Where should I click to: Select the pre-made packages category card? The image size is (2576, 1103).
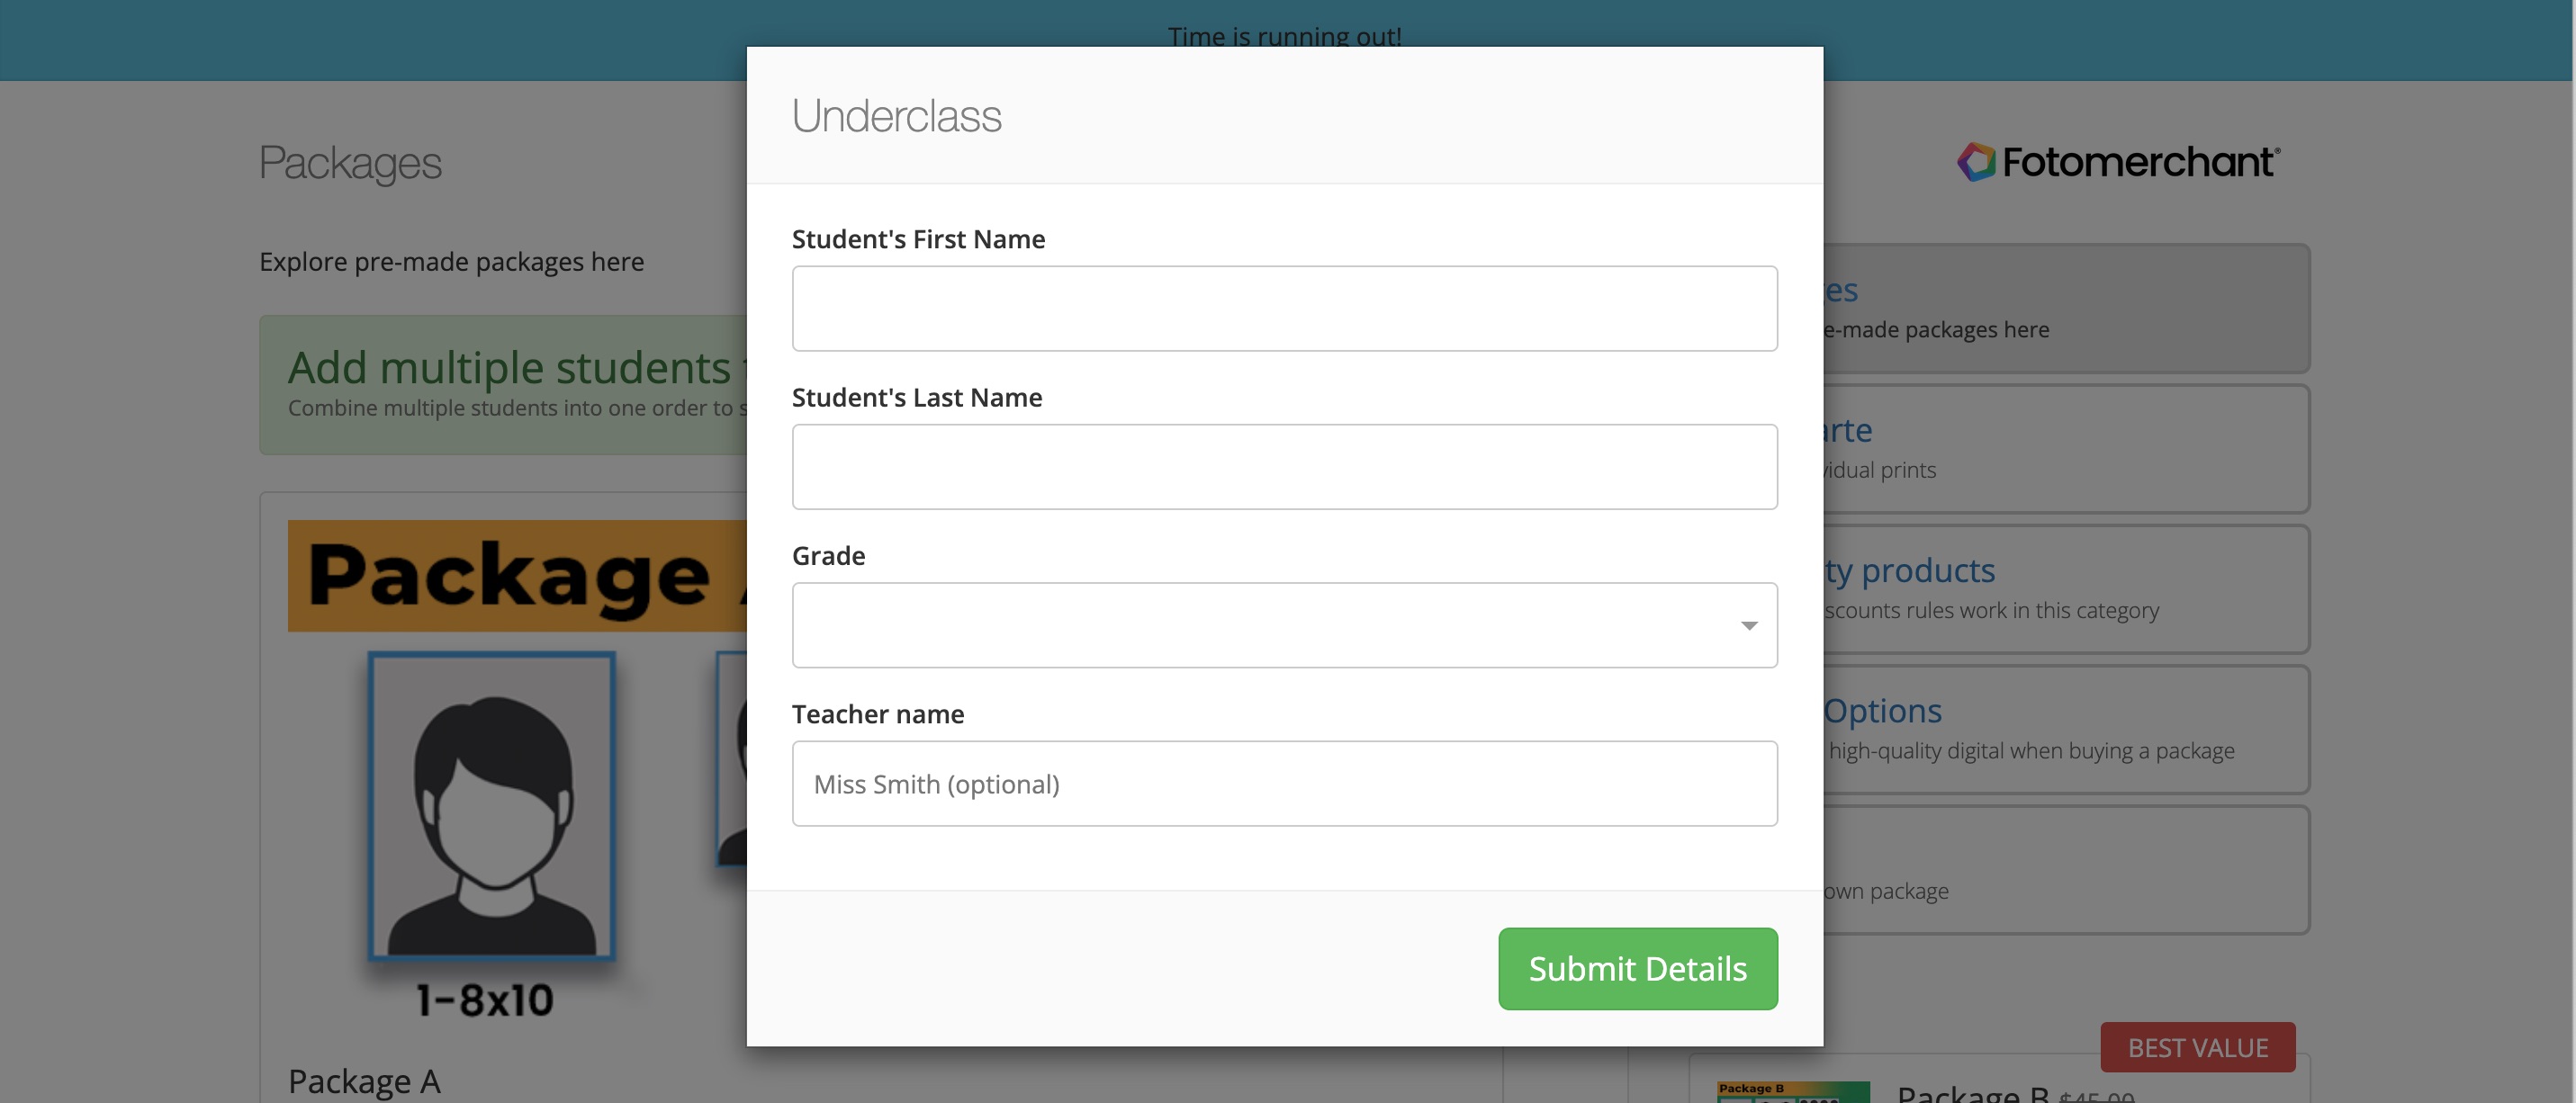tap(2066, 308)
